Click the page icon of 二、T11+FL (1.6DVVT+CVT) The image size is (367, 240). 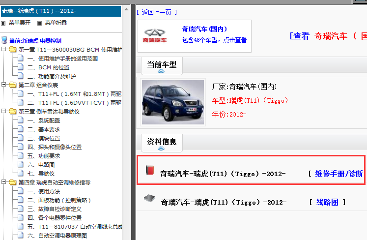(21, 102)
